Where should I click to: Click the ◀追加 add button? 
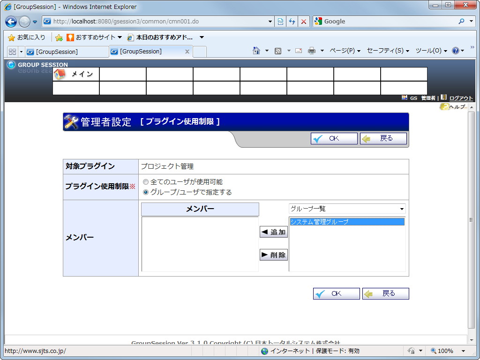click(x=273, y=232)
